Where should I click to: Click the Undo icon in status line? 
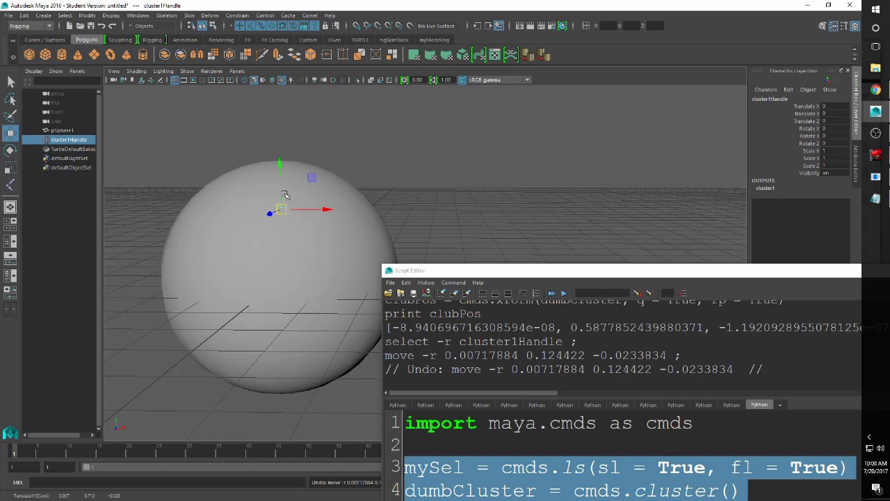point(102,26)
